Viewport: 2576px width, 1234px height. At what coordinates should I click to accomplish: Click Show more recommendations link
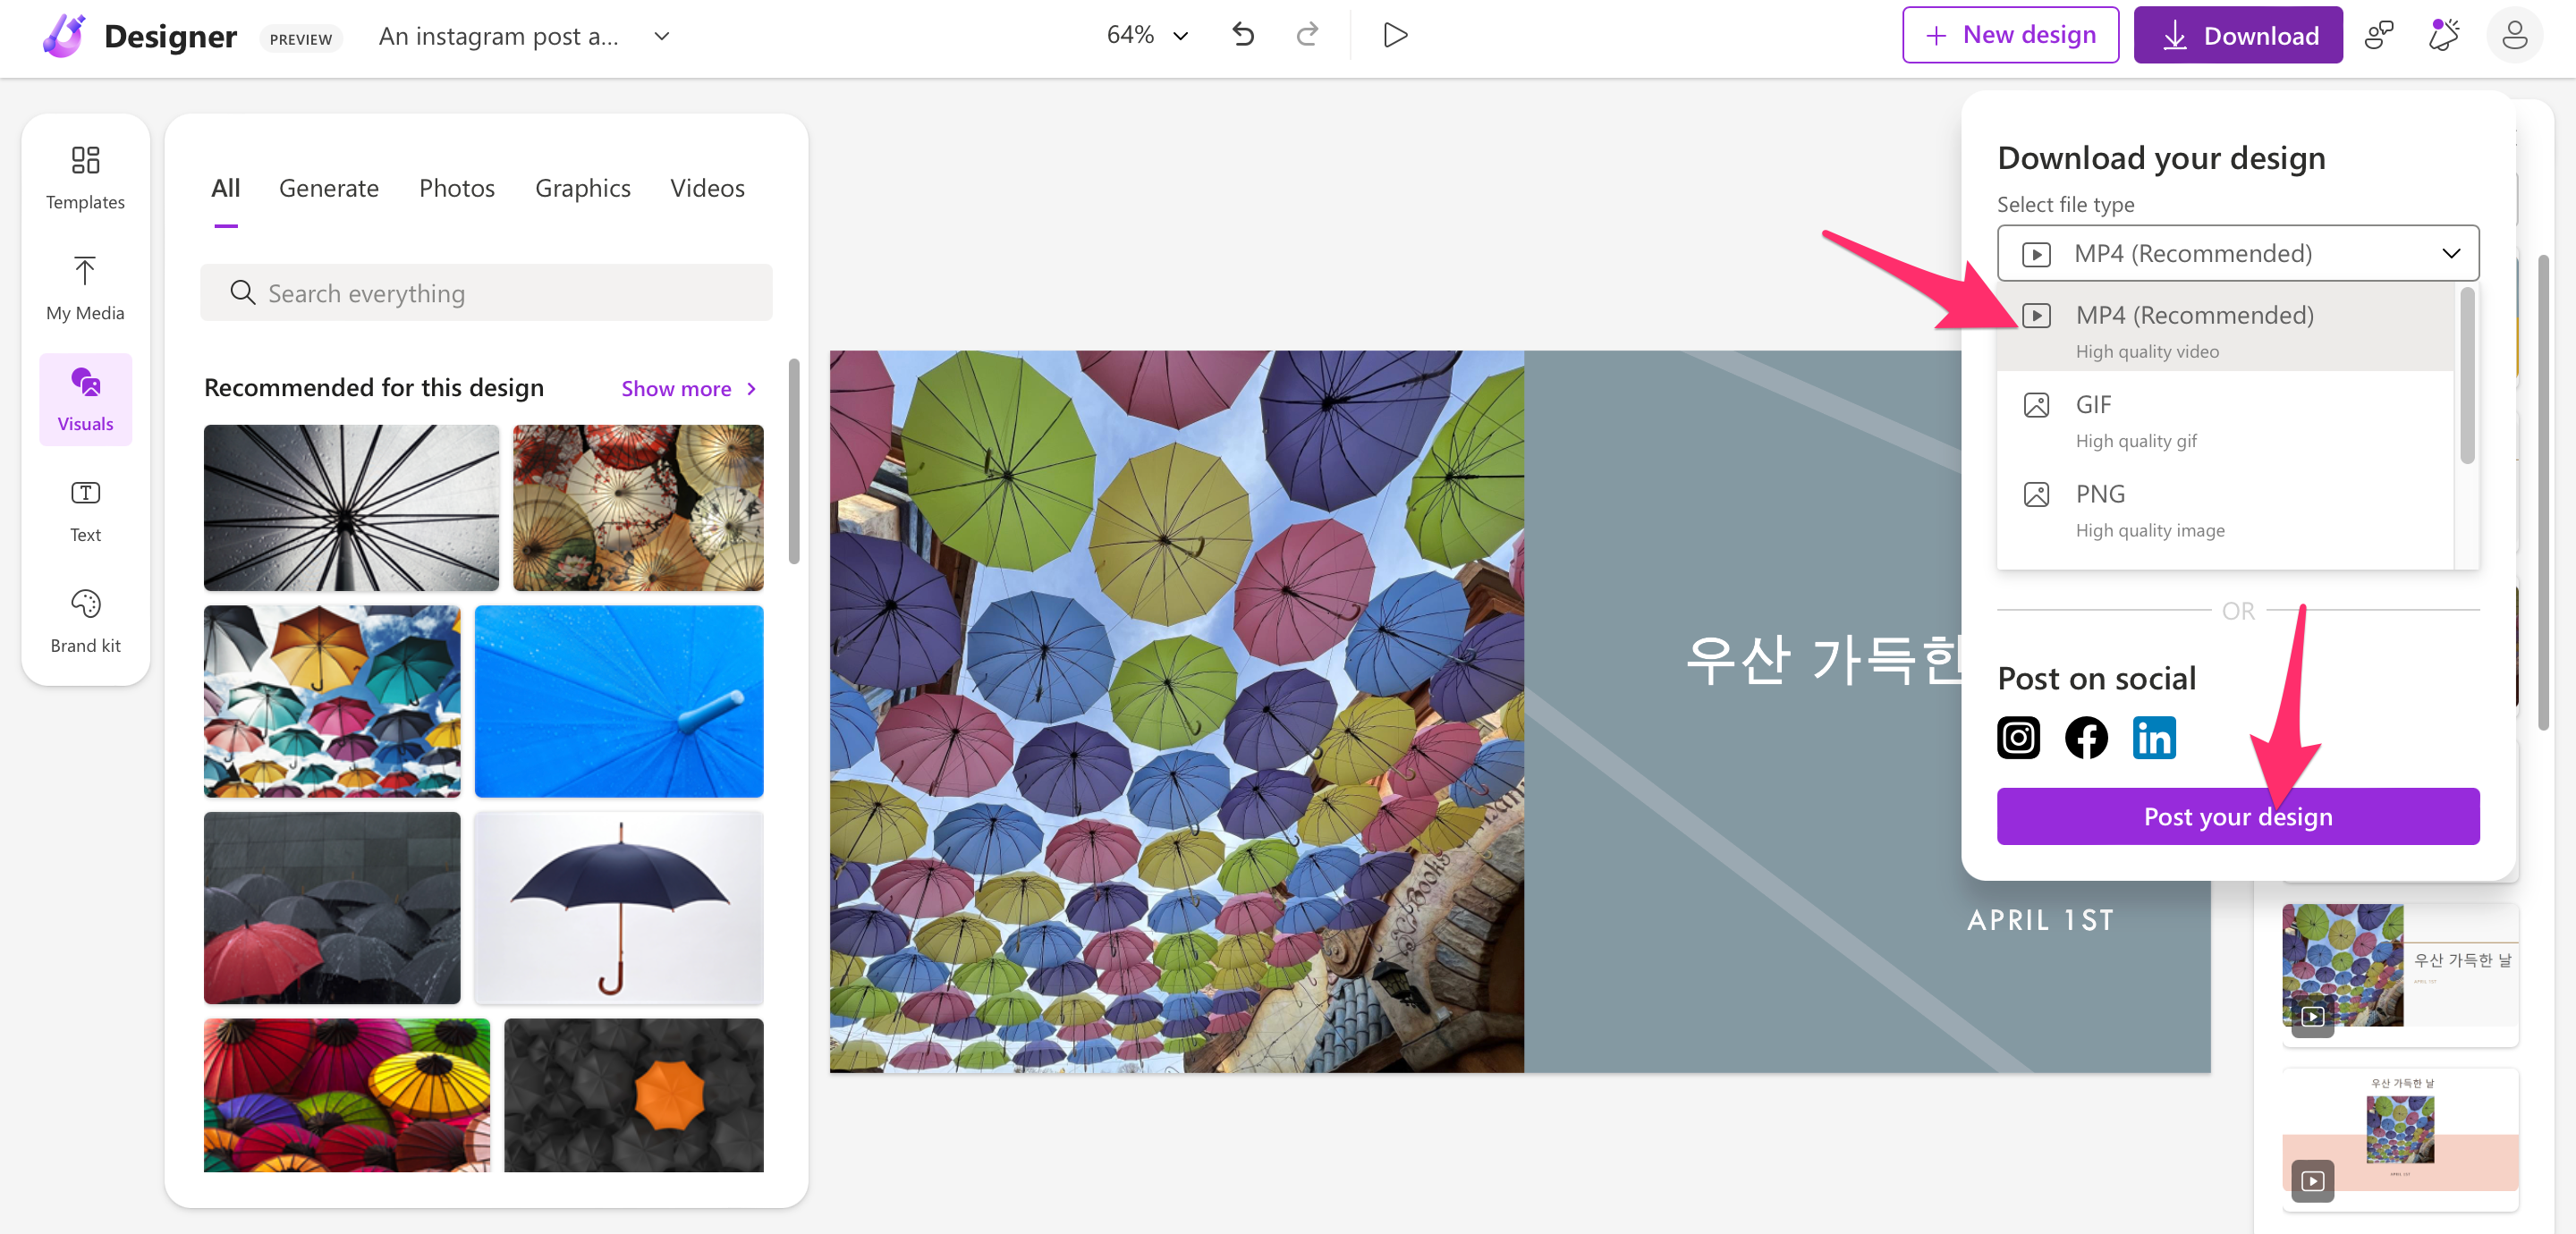[688, 388]
